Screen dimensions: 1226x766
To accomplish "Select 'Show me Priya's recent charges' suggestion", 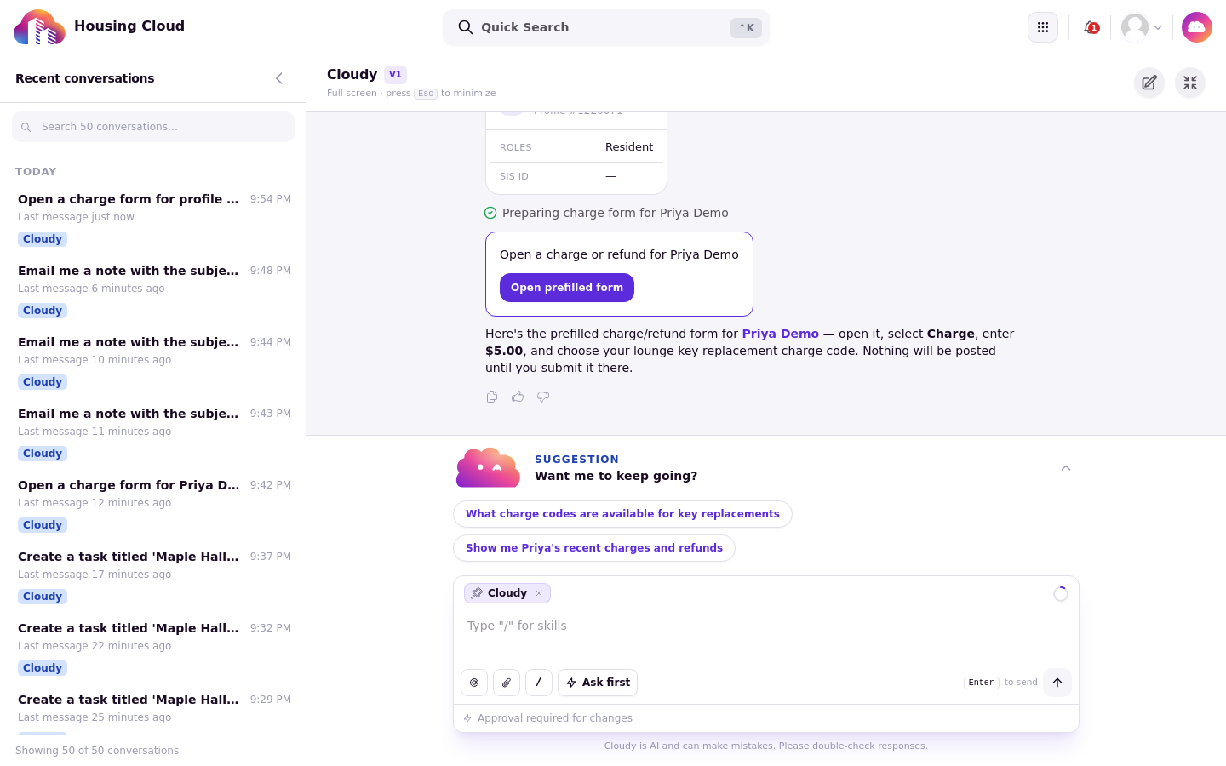I will tap(594, 548).
